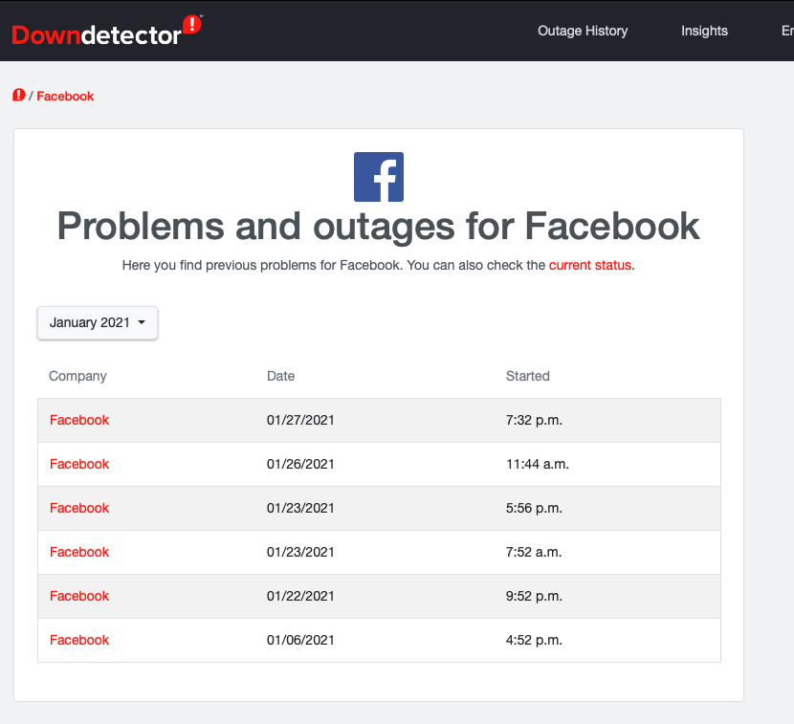Click the Date column header

click(x=280, y=376)
